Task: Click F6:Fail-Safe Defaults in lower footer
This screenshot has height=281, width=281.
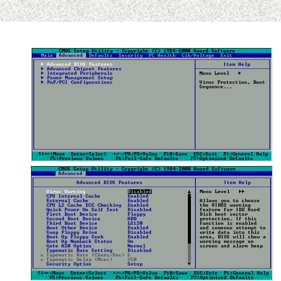Action: [147, 278]
